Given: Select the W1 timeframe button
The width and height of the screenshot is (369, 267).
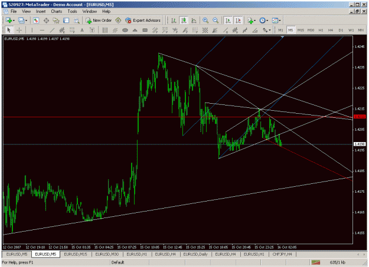Looking at the screenshot, I should pyautogui.click(x=351, y=30).
